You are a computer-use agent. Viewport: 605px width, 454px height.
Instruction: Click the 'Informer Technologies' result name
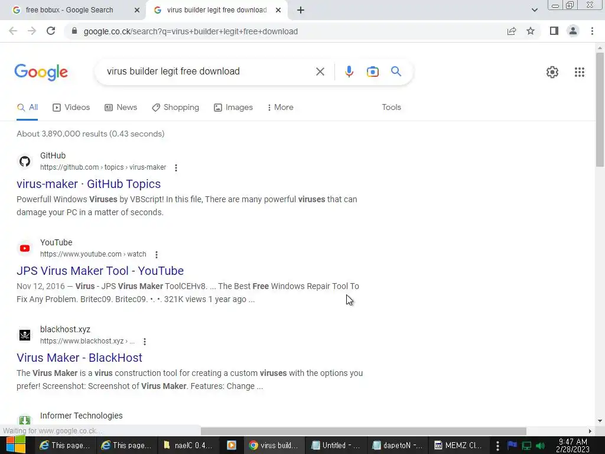82,416
